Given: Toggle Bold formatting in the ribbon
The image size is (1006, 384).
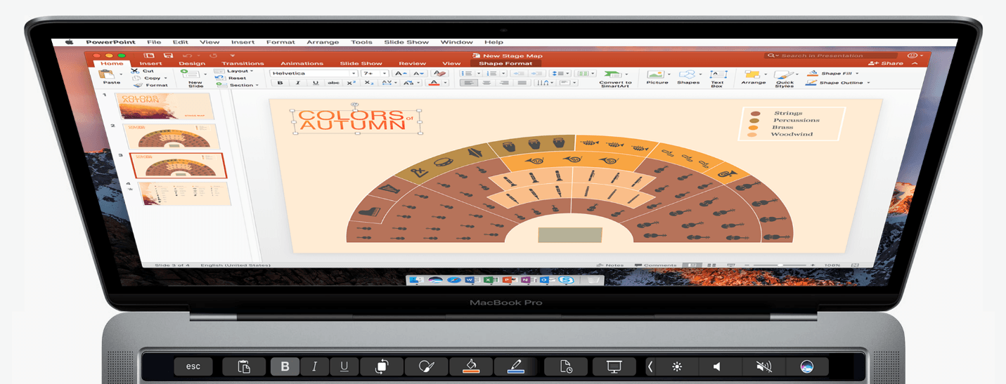Looking at the screenshot, I should 280,83.
